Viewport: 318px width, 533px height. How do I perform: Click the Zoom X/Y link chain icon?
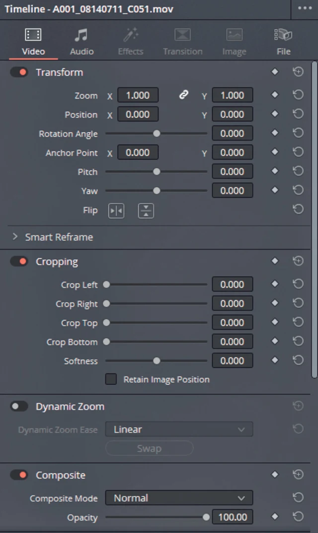pyautogui.click(x=184, y=95)
